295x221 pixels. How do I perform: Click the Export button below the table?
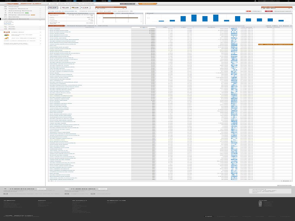pyautogui.click(x=285, y=181)
